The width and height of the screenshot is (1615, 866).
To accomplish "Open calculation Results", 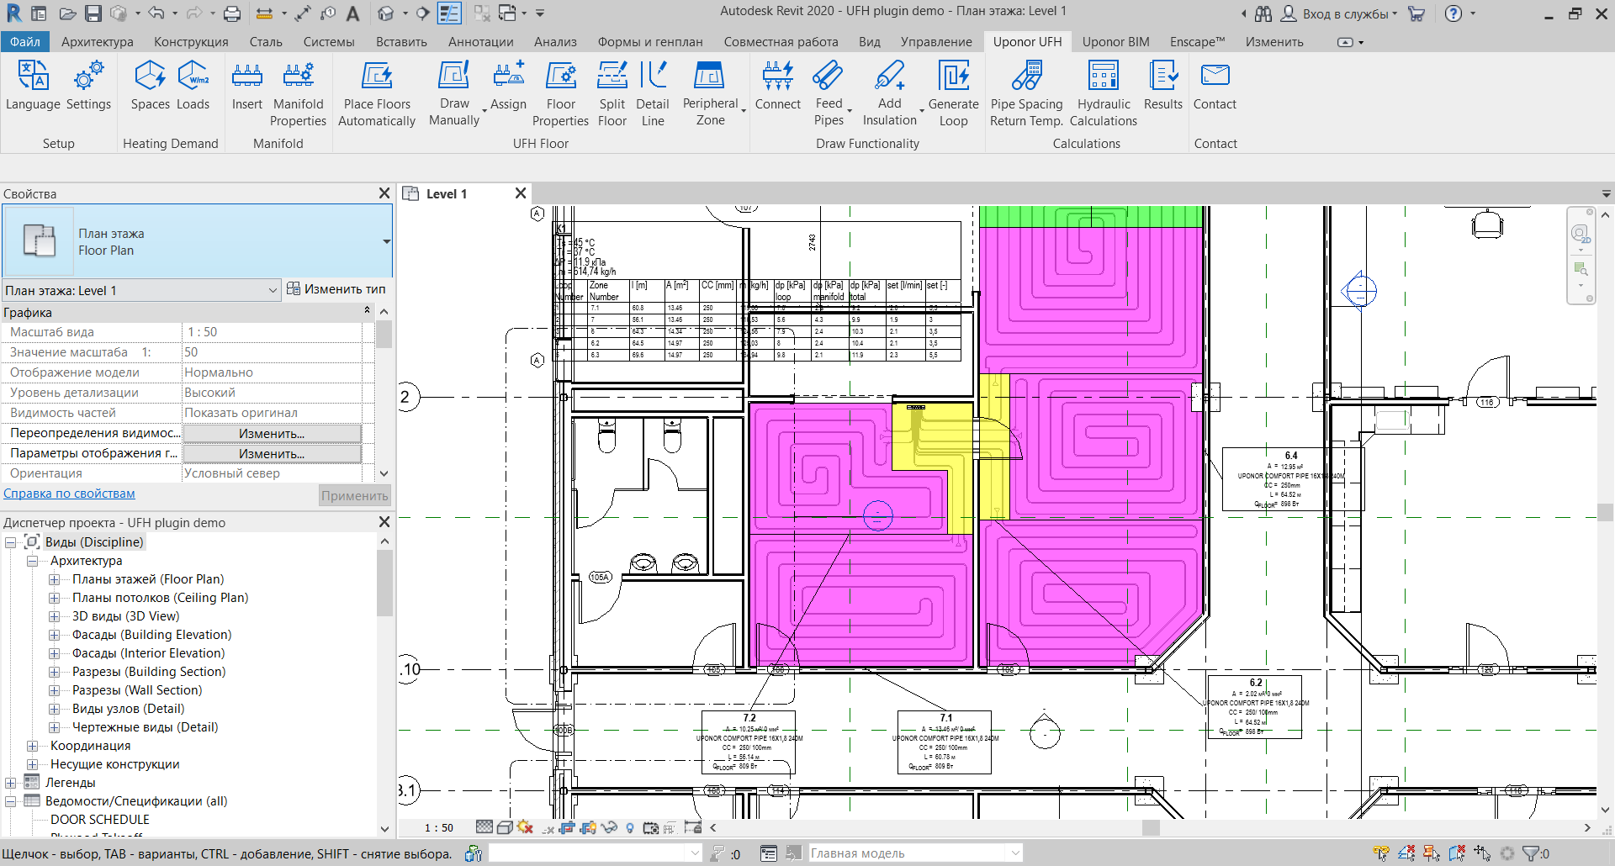I will (x=1163, y=86).
